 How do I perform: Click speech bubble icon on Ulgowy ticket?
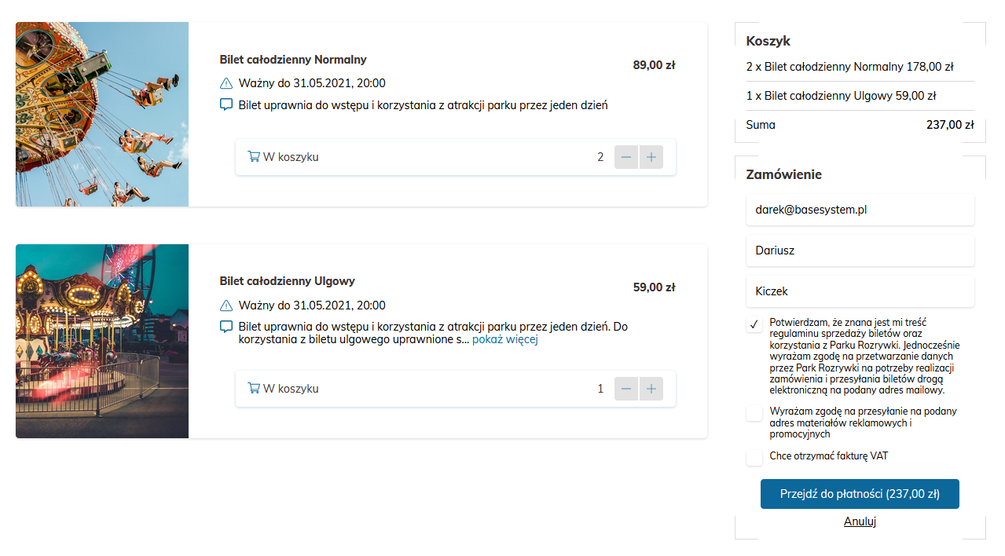click(x=226, y=327)
